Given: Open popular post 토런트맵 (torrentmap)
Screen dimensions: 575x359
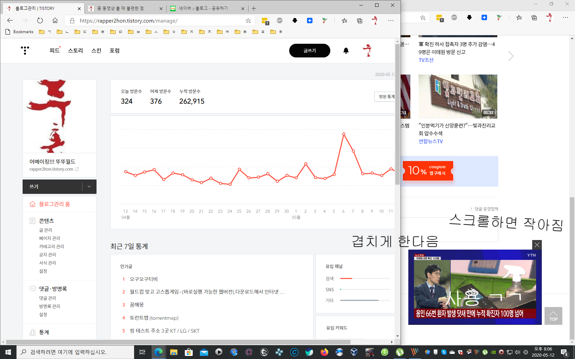Looking at the screenshot, I should pos(154,318).
